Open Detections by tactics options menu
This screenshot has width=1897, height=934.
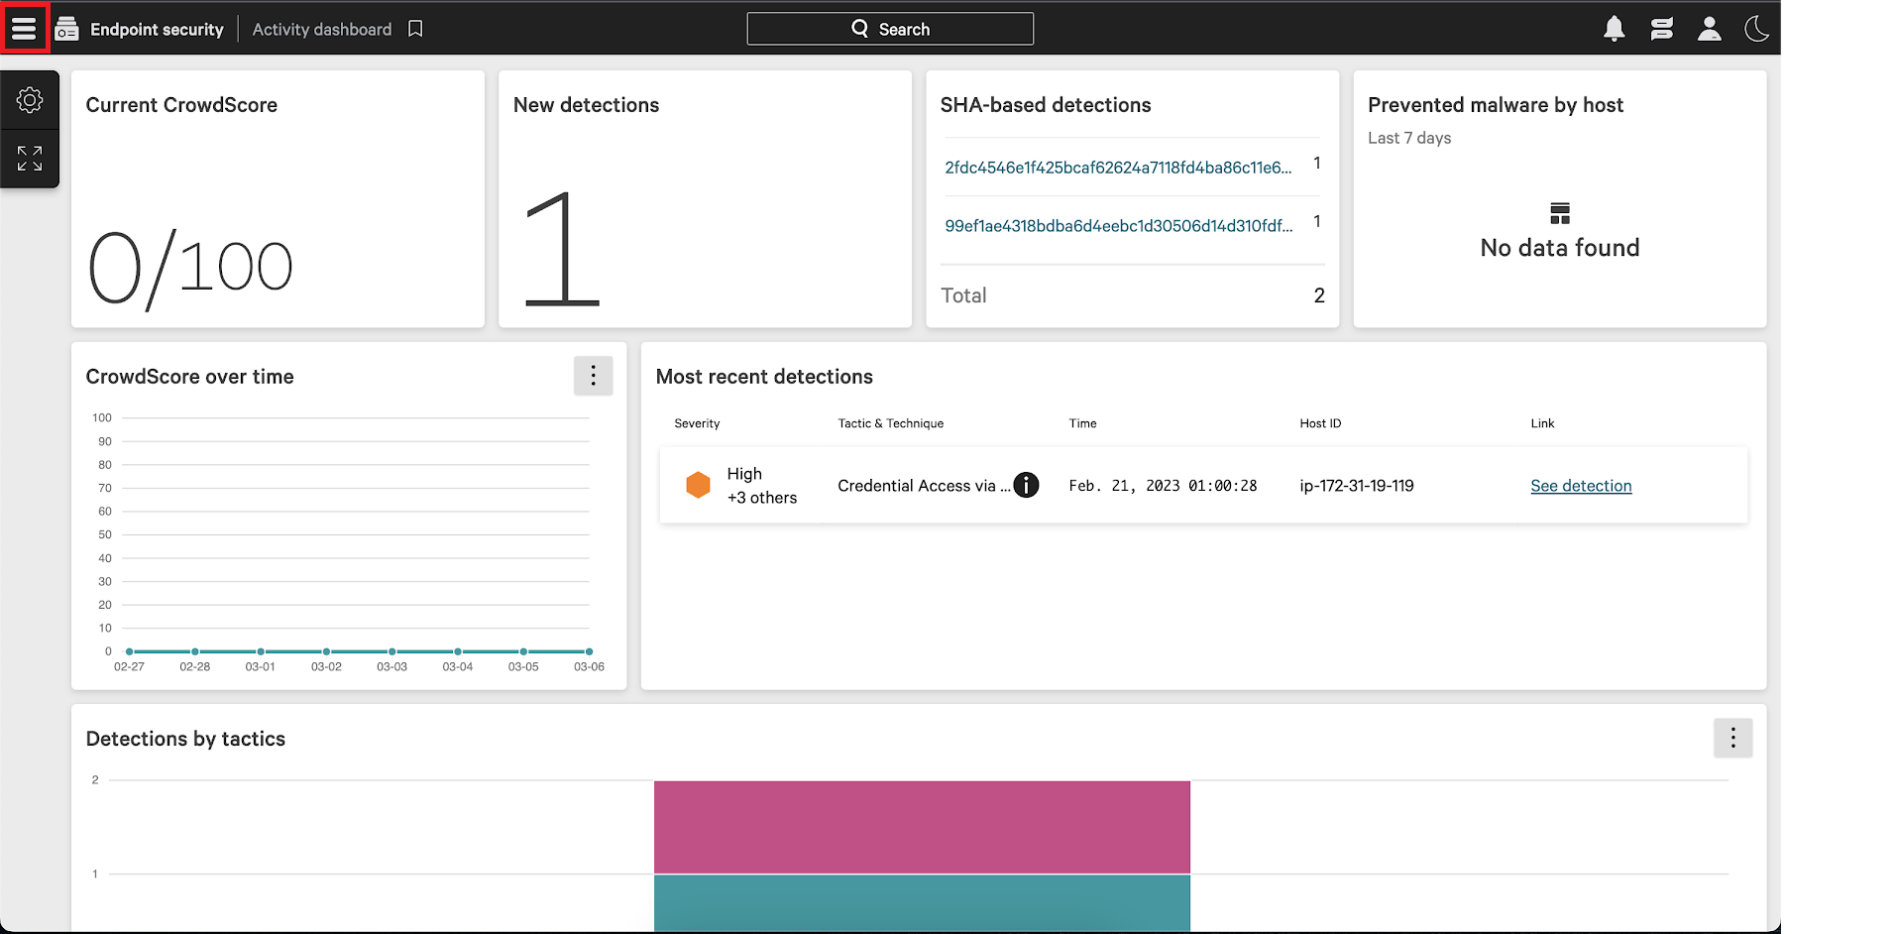pos(1732,738)
